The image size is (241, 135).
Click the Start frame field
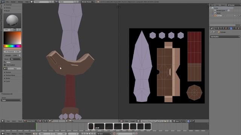tap(46, 133)
